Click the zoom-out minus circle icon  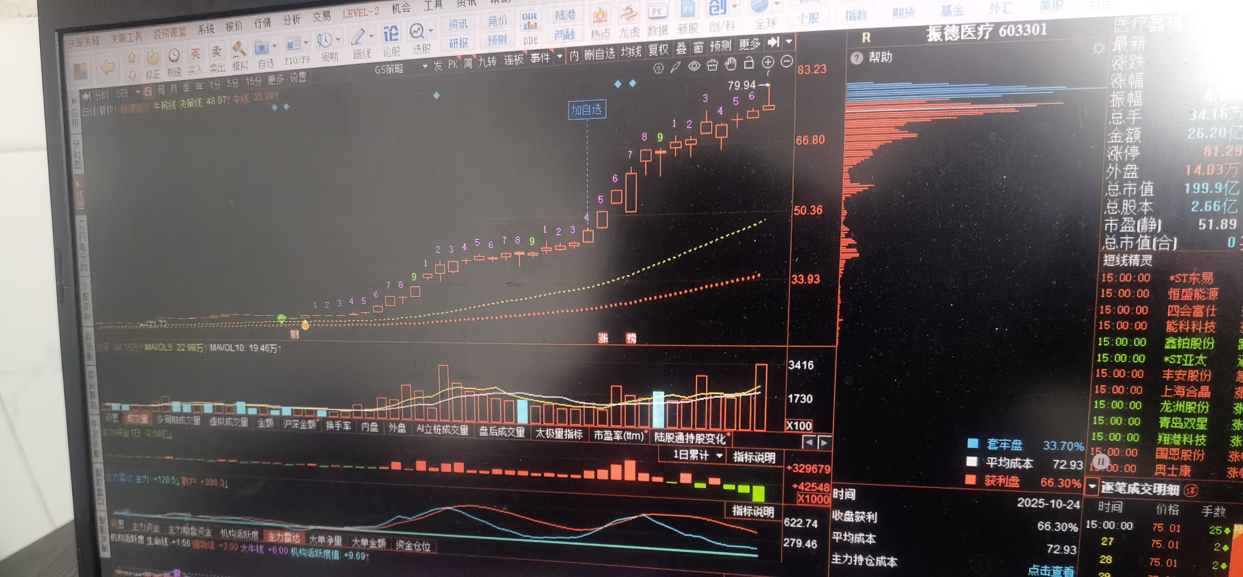click(787, 61)
